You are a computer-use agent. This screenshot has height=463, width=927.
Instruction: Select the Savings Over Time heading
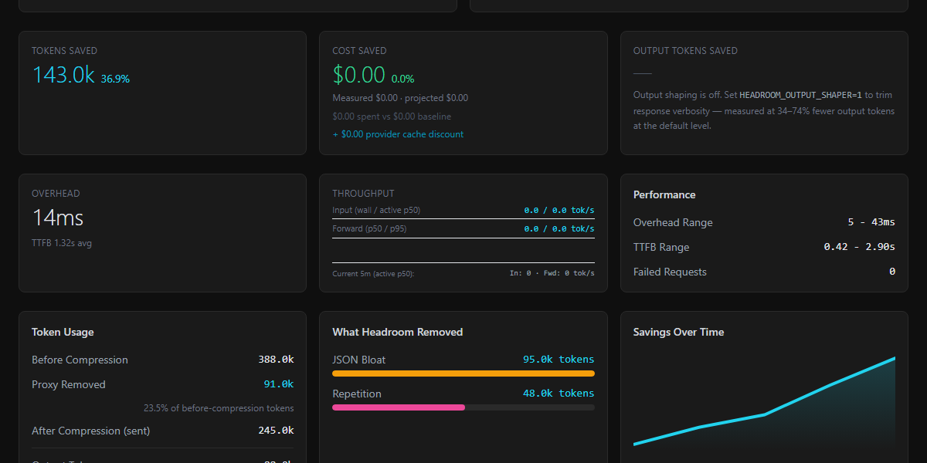tap(679, 332)
